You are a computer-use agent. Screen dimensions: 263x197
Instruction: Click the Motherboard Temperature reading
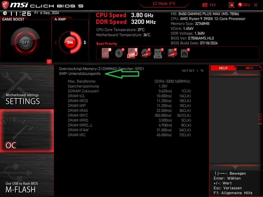point(123,35)
